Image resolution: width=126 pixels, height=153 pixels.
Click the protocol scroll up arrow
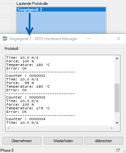coord(117,58)
